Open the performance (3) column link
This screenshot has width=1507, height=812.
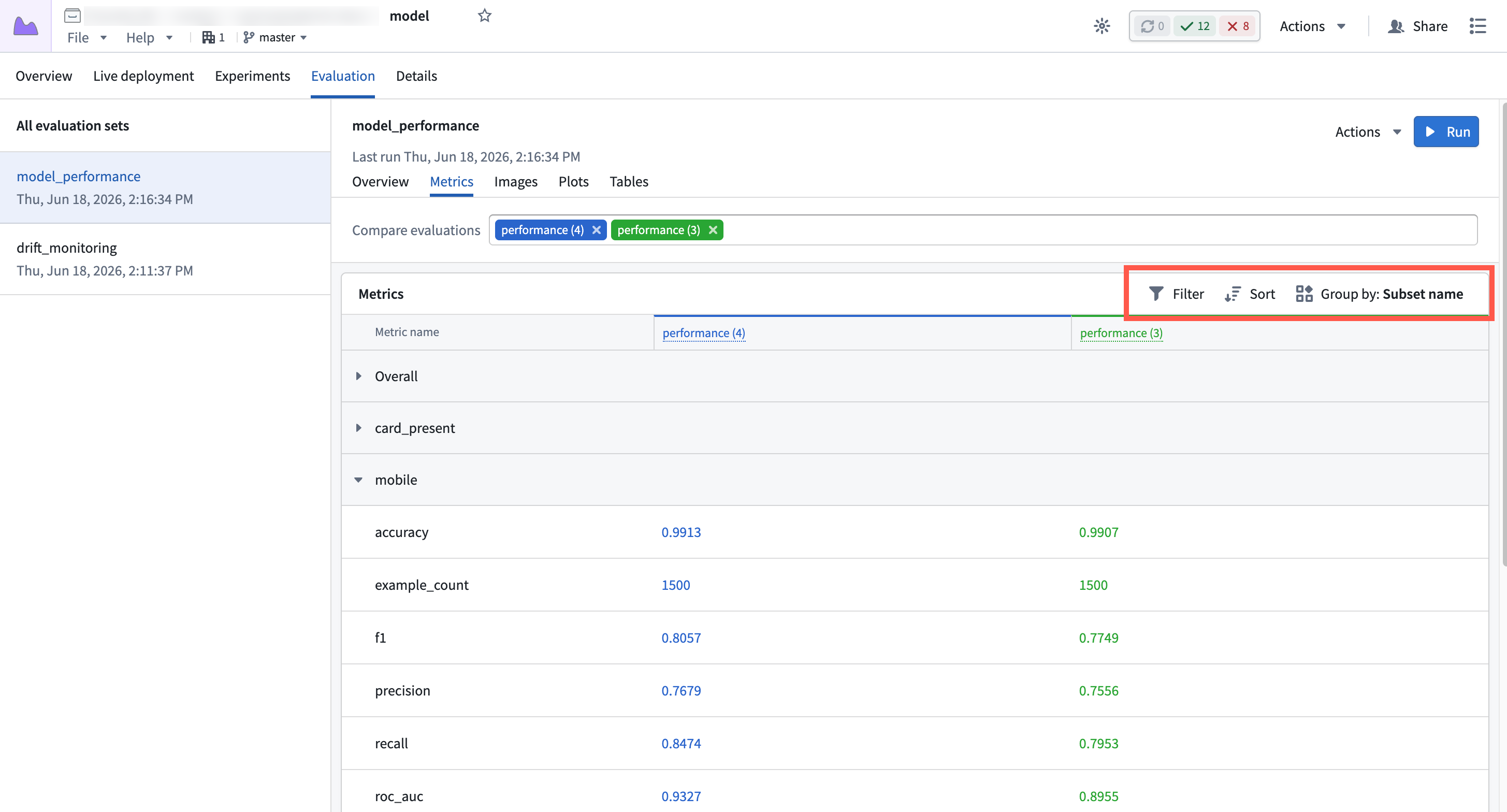[x=1121, y=333]
